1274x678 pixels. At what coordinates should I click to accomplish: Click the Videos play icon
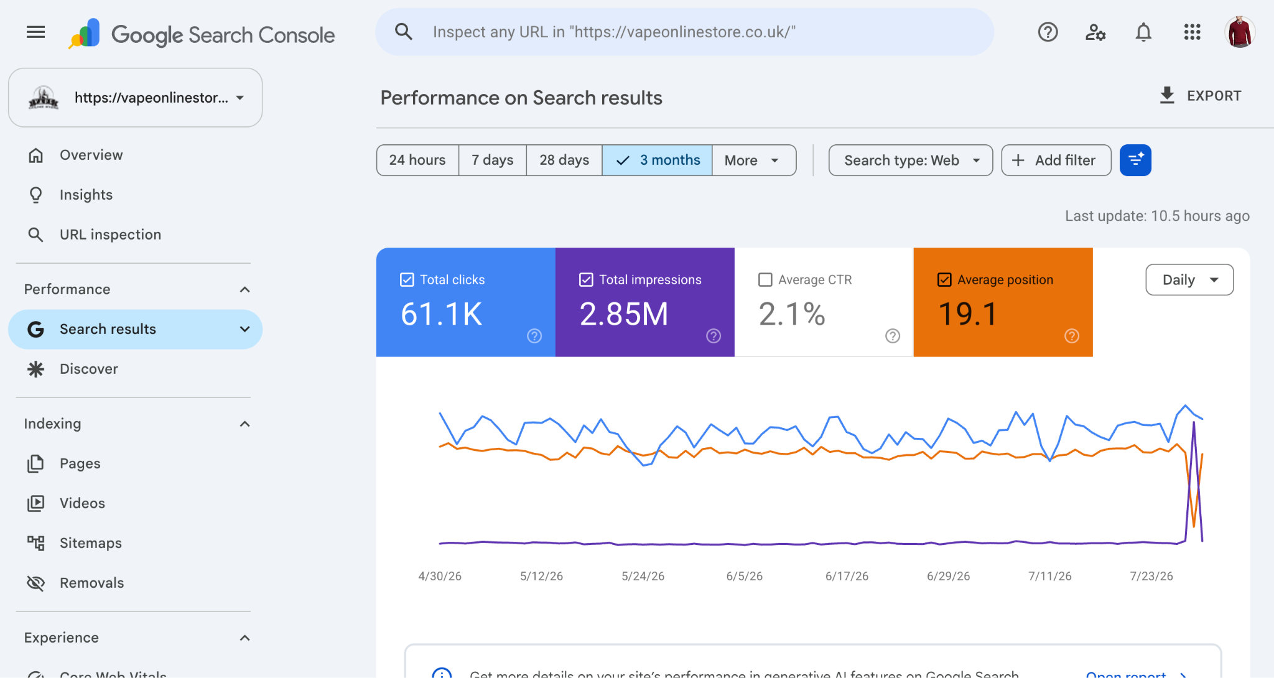point(36,503)
